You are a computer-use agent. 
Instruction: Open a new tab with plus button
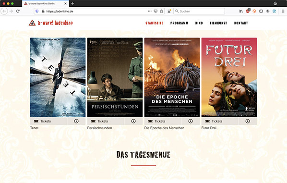tap(72, 3)
